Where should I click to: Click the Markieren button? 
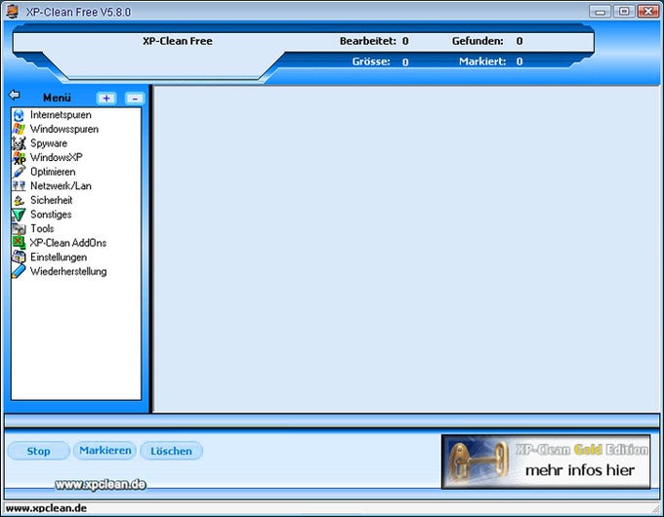(105, 451)
